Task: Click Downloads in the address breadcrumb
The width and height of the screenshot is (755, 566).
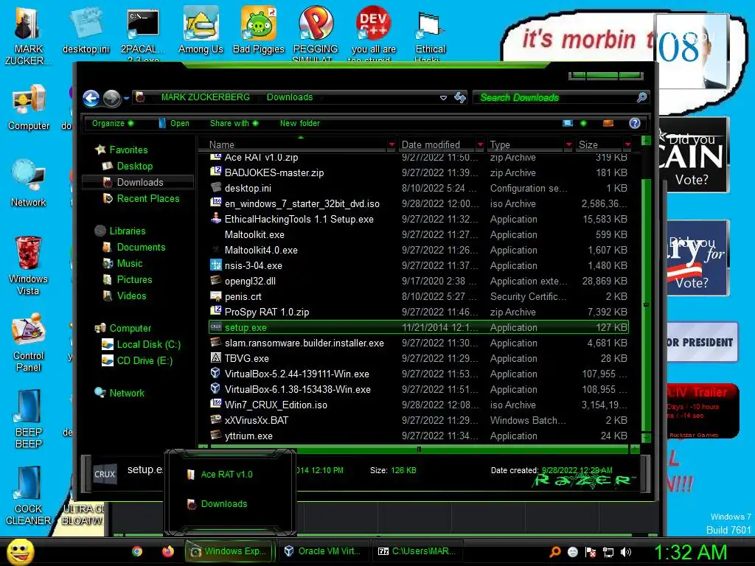Action: coord(290,97)
